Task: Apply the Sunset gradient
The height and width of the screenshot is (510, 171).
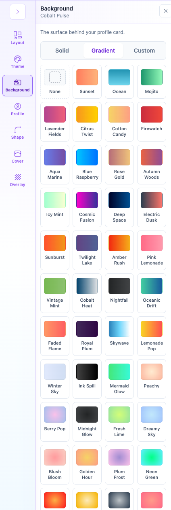Action: 87,82
